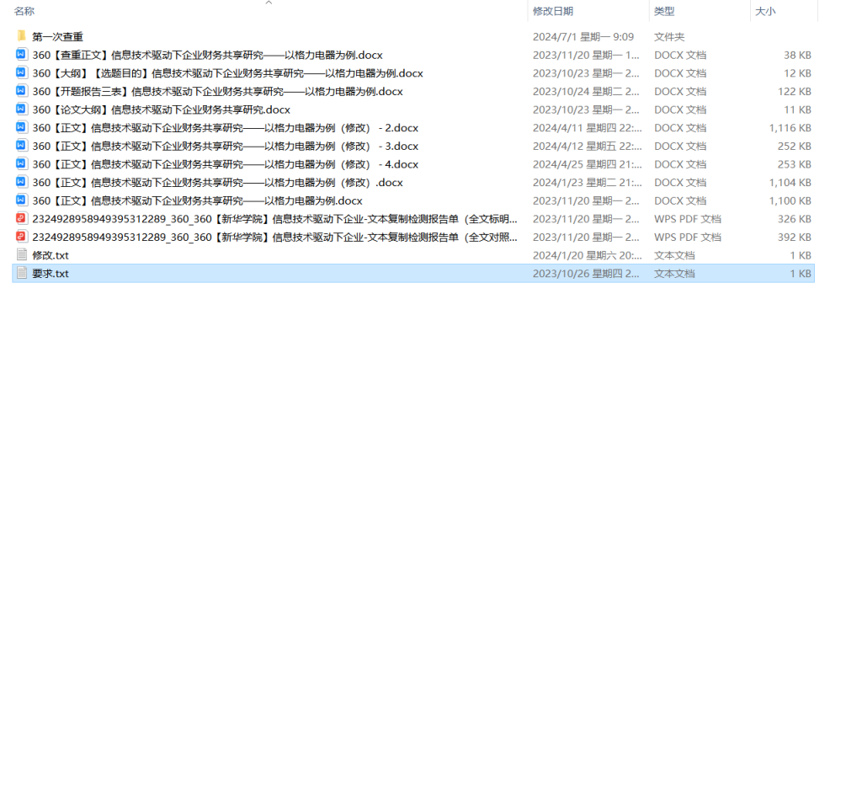Click the text file icon for 修改.txt
Screen dimensions: 862x796
tap(22, 255)
